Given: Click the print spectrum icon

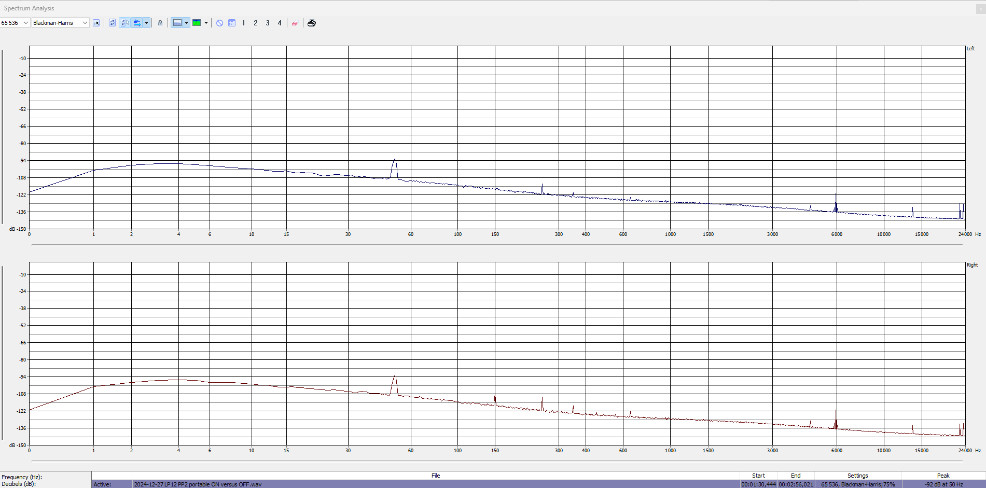Looking at the screenshot, I should pos(311,23).
